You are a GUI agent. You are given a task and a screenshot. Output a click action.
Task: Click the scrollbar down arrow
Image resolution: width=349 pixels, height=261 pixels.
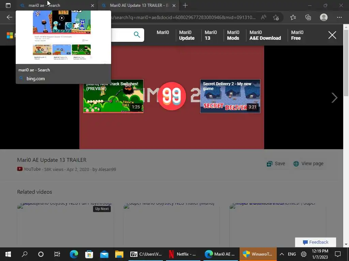346,244
